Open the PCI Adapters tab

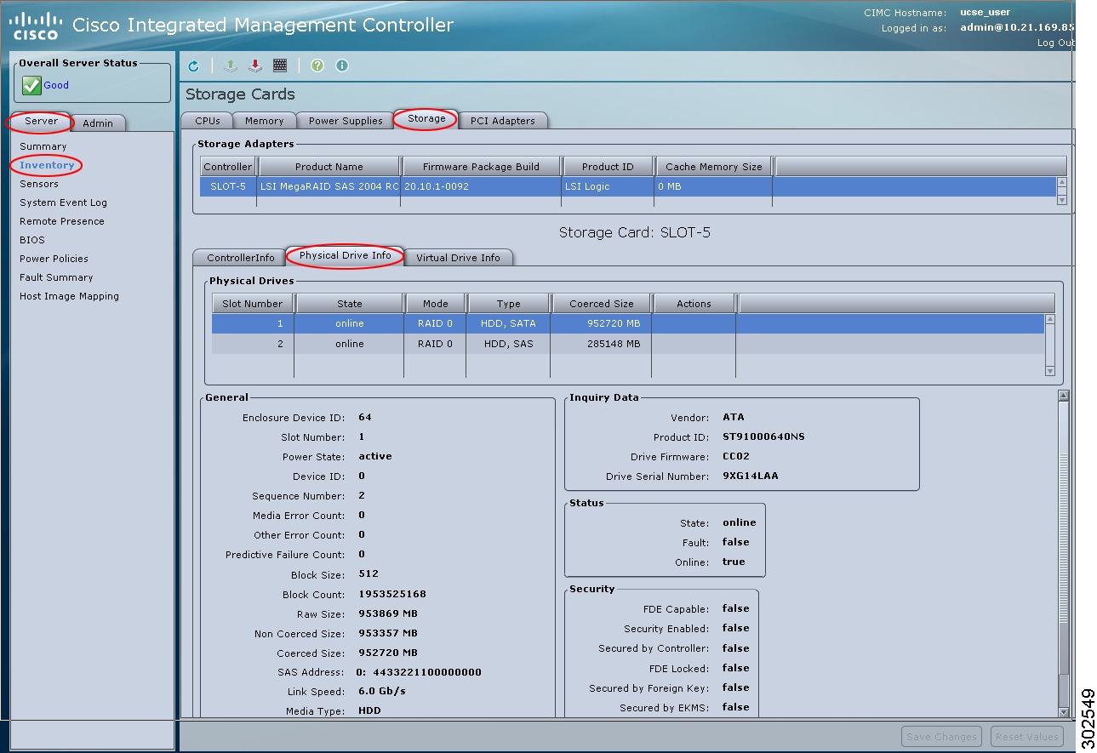504,120
